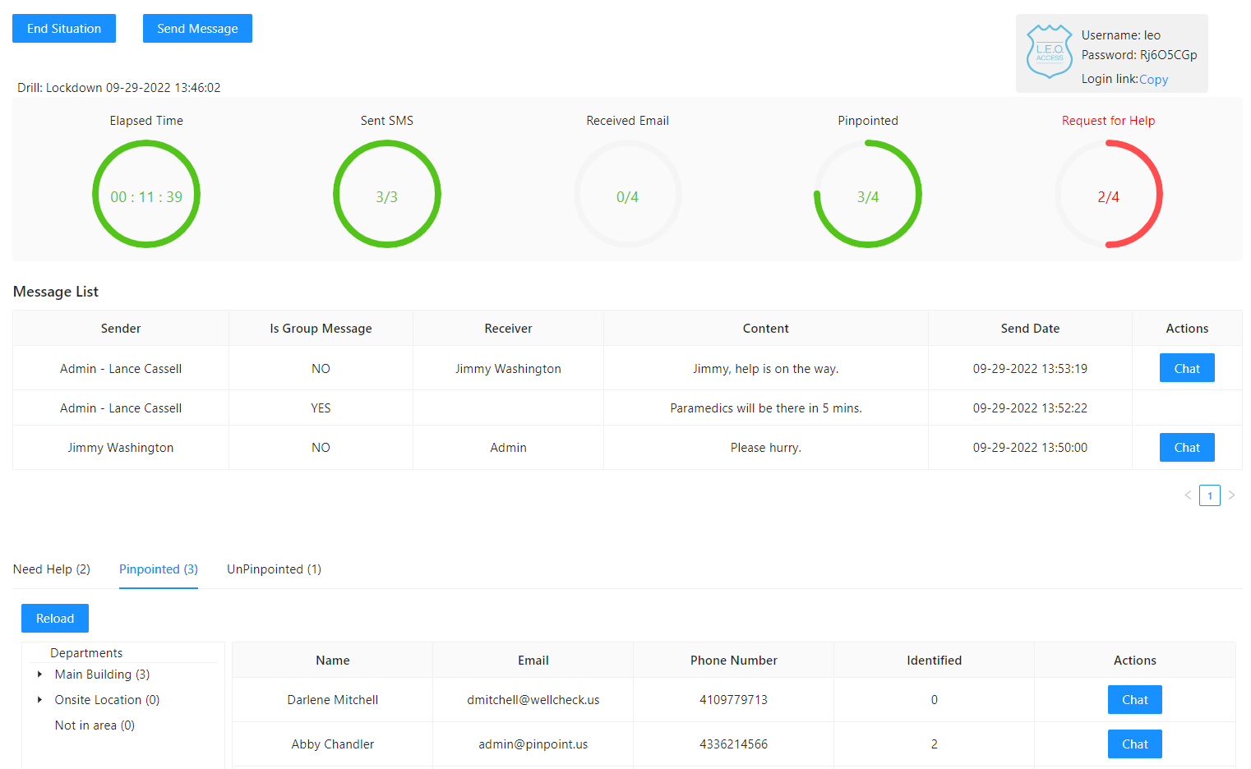This screenshot has height=769, width=1251.
Task: Click the End Situation button
Action: [63, 28]
